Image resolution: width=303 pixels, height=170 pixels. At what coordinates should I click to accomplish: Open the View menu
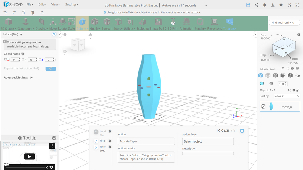[x=55, y=4]
